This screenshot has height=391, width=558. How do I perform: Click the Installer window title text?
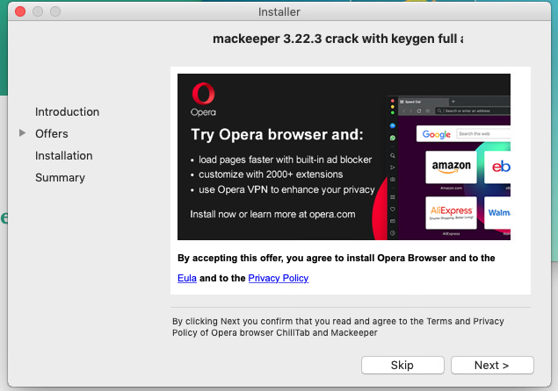click(x=279, y=12)
